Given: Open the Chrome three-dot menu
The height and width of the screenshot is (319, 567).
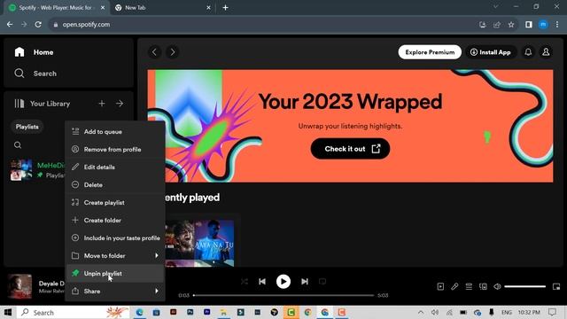Looking at the screenshot, I should click(557, 25).
